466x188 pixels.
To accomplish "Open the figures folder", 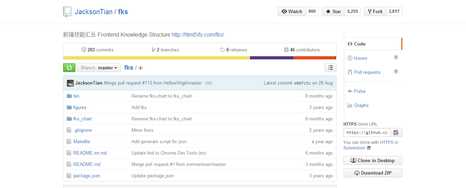I will tap(80, 107).
